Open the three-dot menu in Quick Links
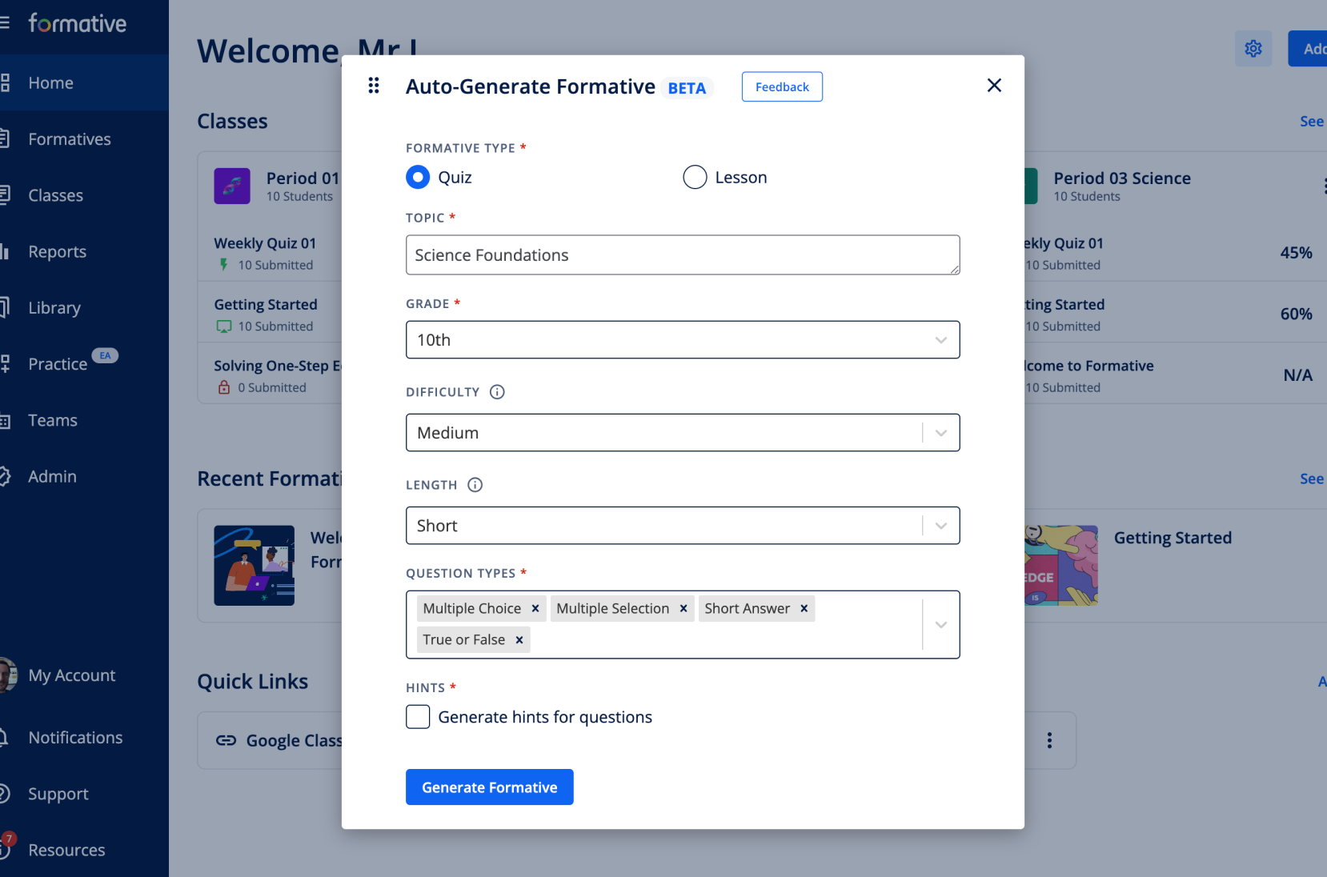This screenshot has width=1327, height=877. (x=1049, y=740)
